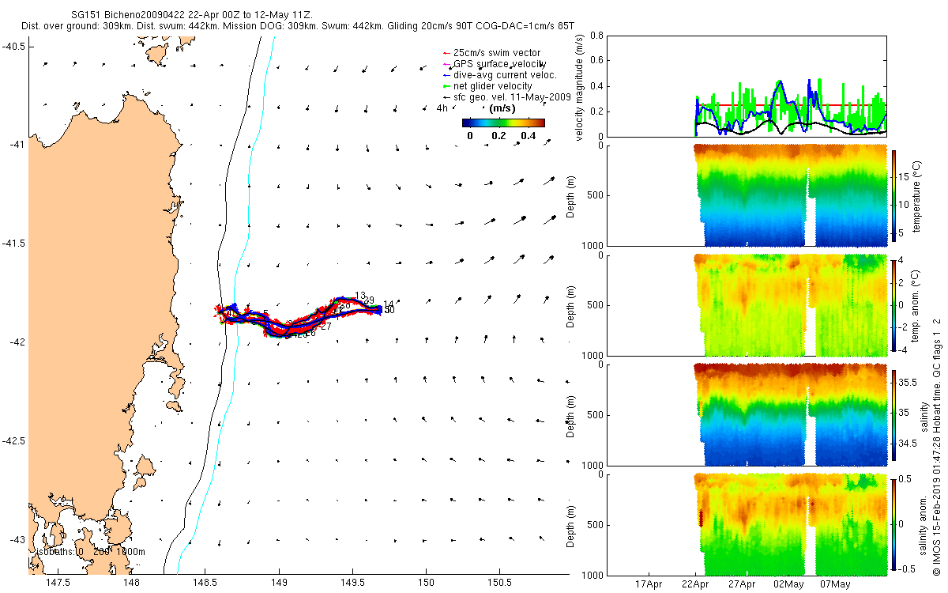Click the '07May' date tick label
The height and width of the screenshot is (593, 948).
pos(835,585)
